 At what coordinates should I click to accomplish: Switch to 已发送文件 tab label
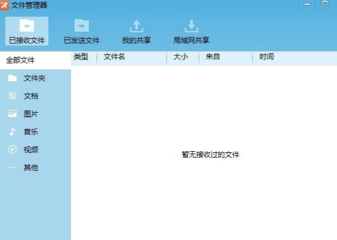(82, 40)
